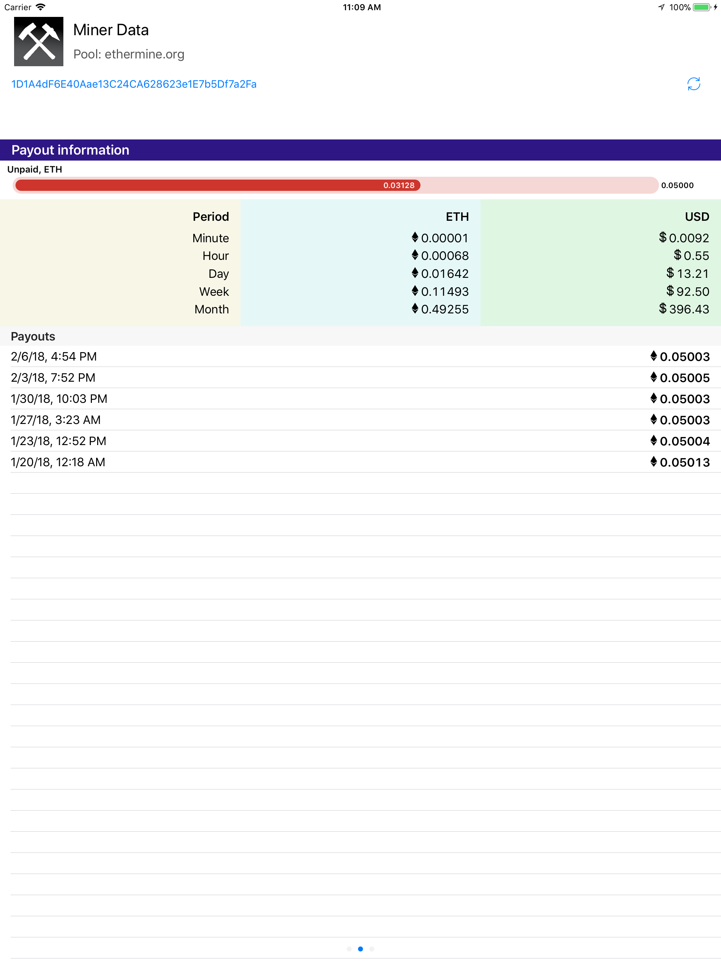Tap the Miner Data hammers app icon

pos(38,42)
